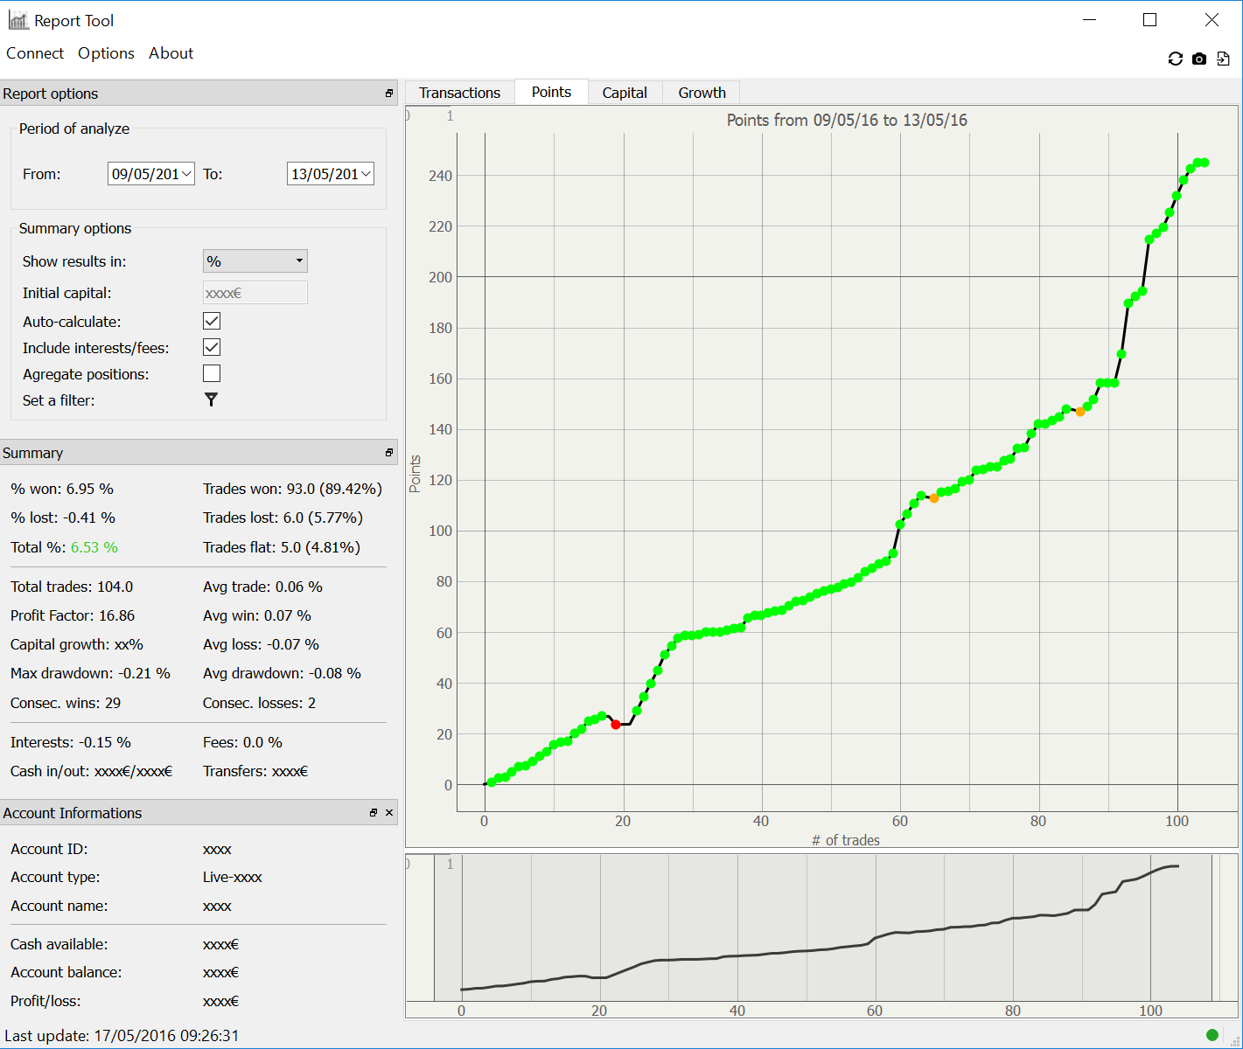The height and width of the screenshot is (1049, 1243).
Task: Click the orange flat trade point near trade 86
Action: [x=1080, y=412]
